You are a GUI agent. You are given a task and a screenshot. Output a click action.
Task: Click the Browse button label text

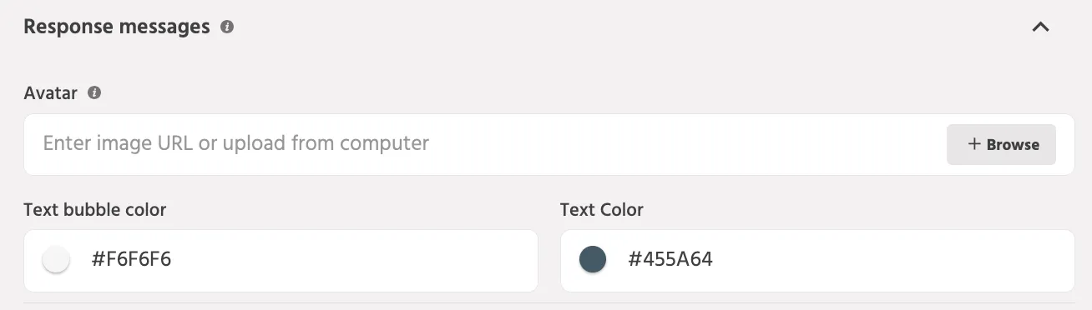tap(1013, 145)
